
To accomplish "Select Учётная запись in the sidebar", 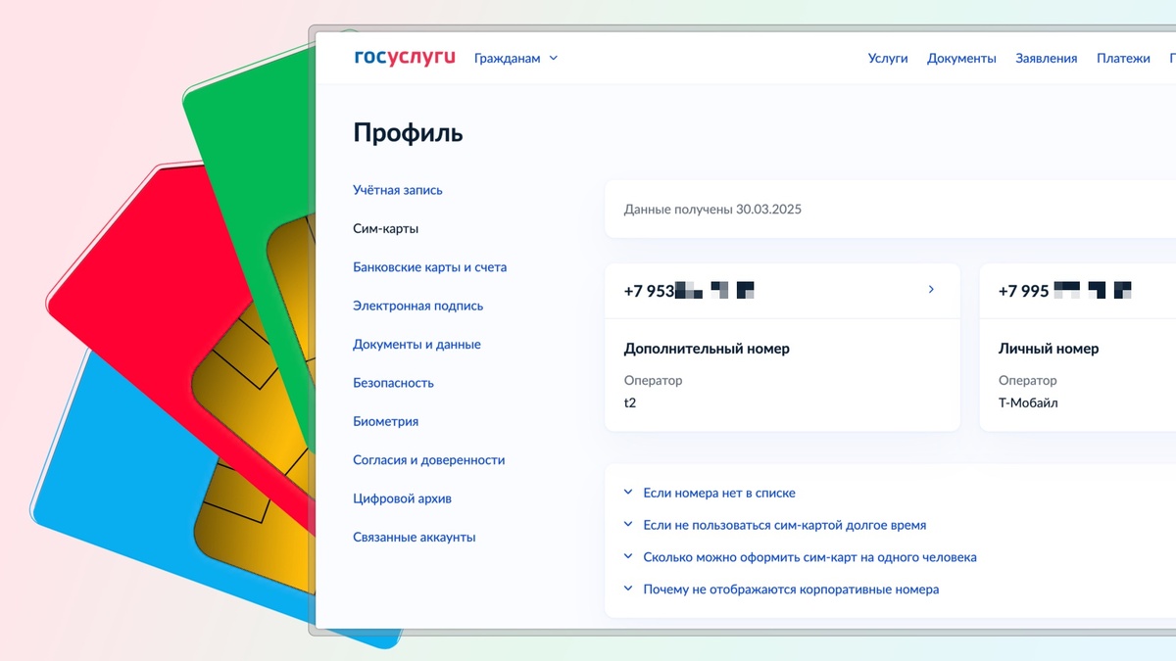I will coord(398,190).
